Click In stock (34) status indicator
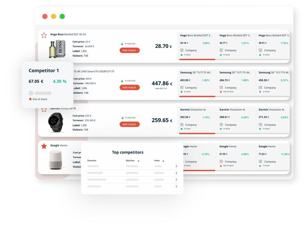This screenshot has width=305, height=235. (x=128, y=81)
